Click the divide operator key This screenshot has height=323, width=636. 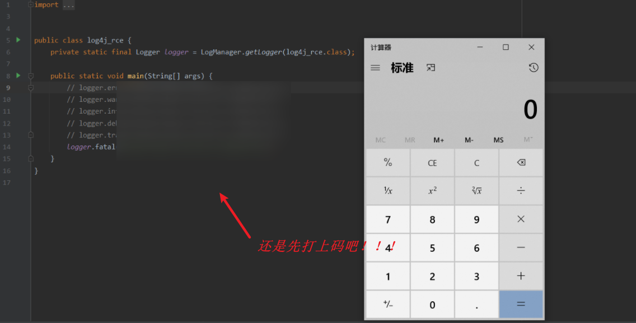pos(521,191)
